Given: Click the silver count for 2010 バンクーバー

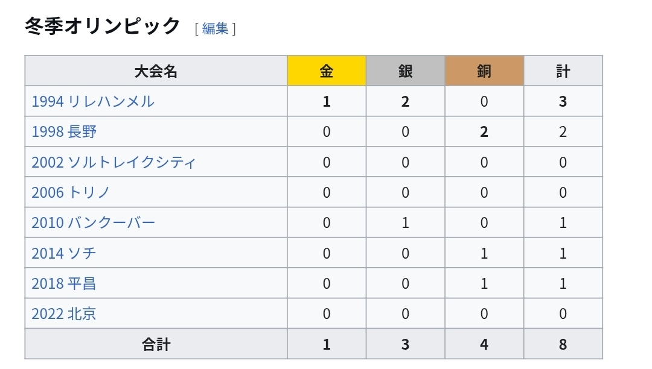Looking at the screenshot, I should click(405, 222).
